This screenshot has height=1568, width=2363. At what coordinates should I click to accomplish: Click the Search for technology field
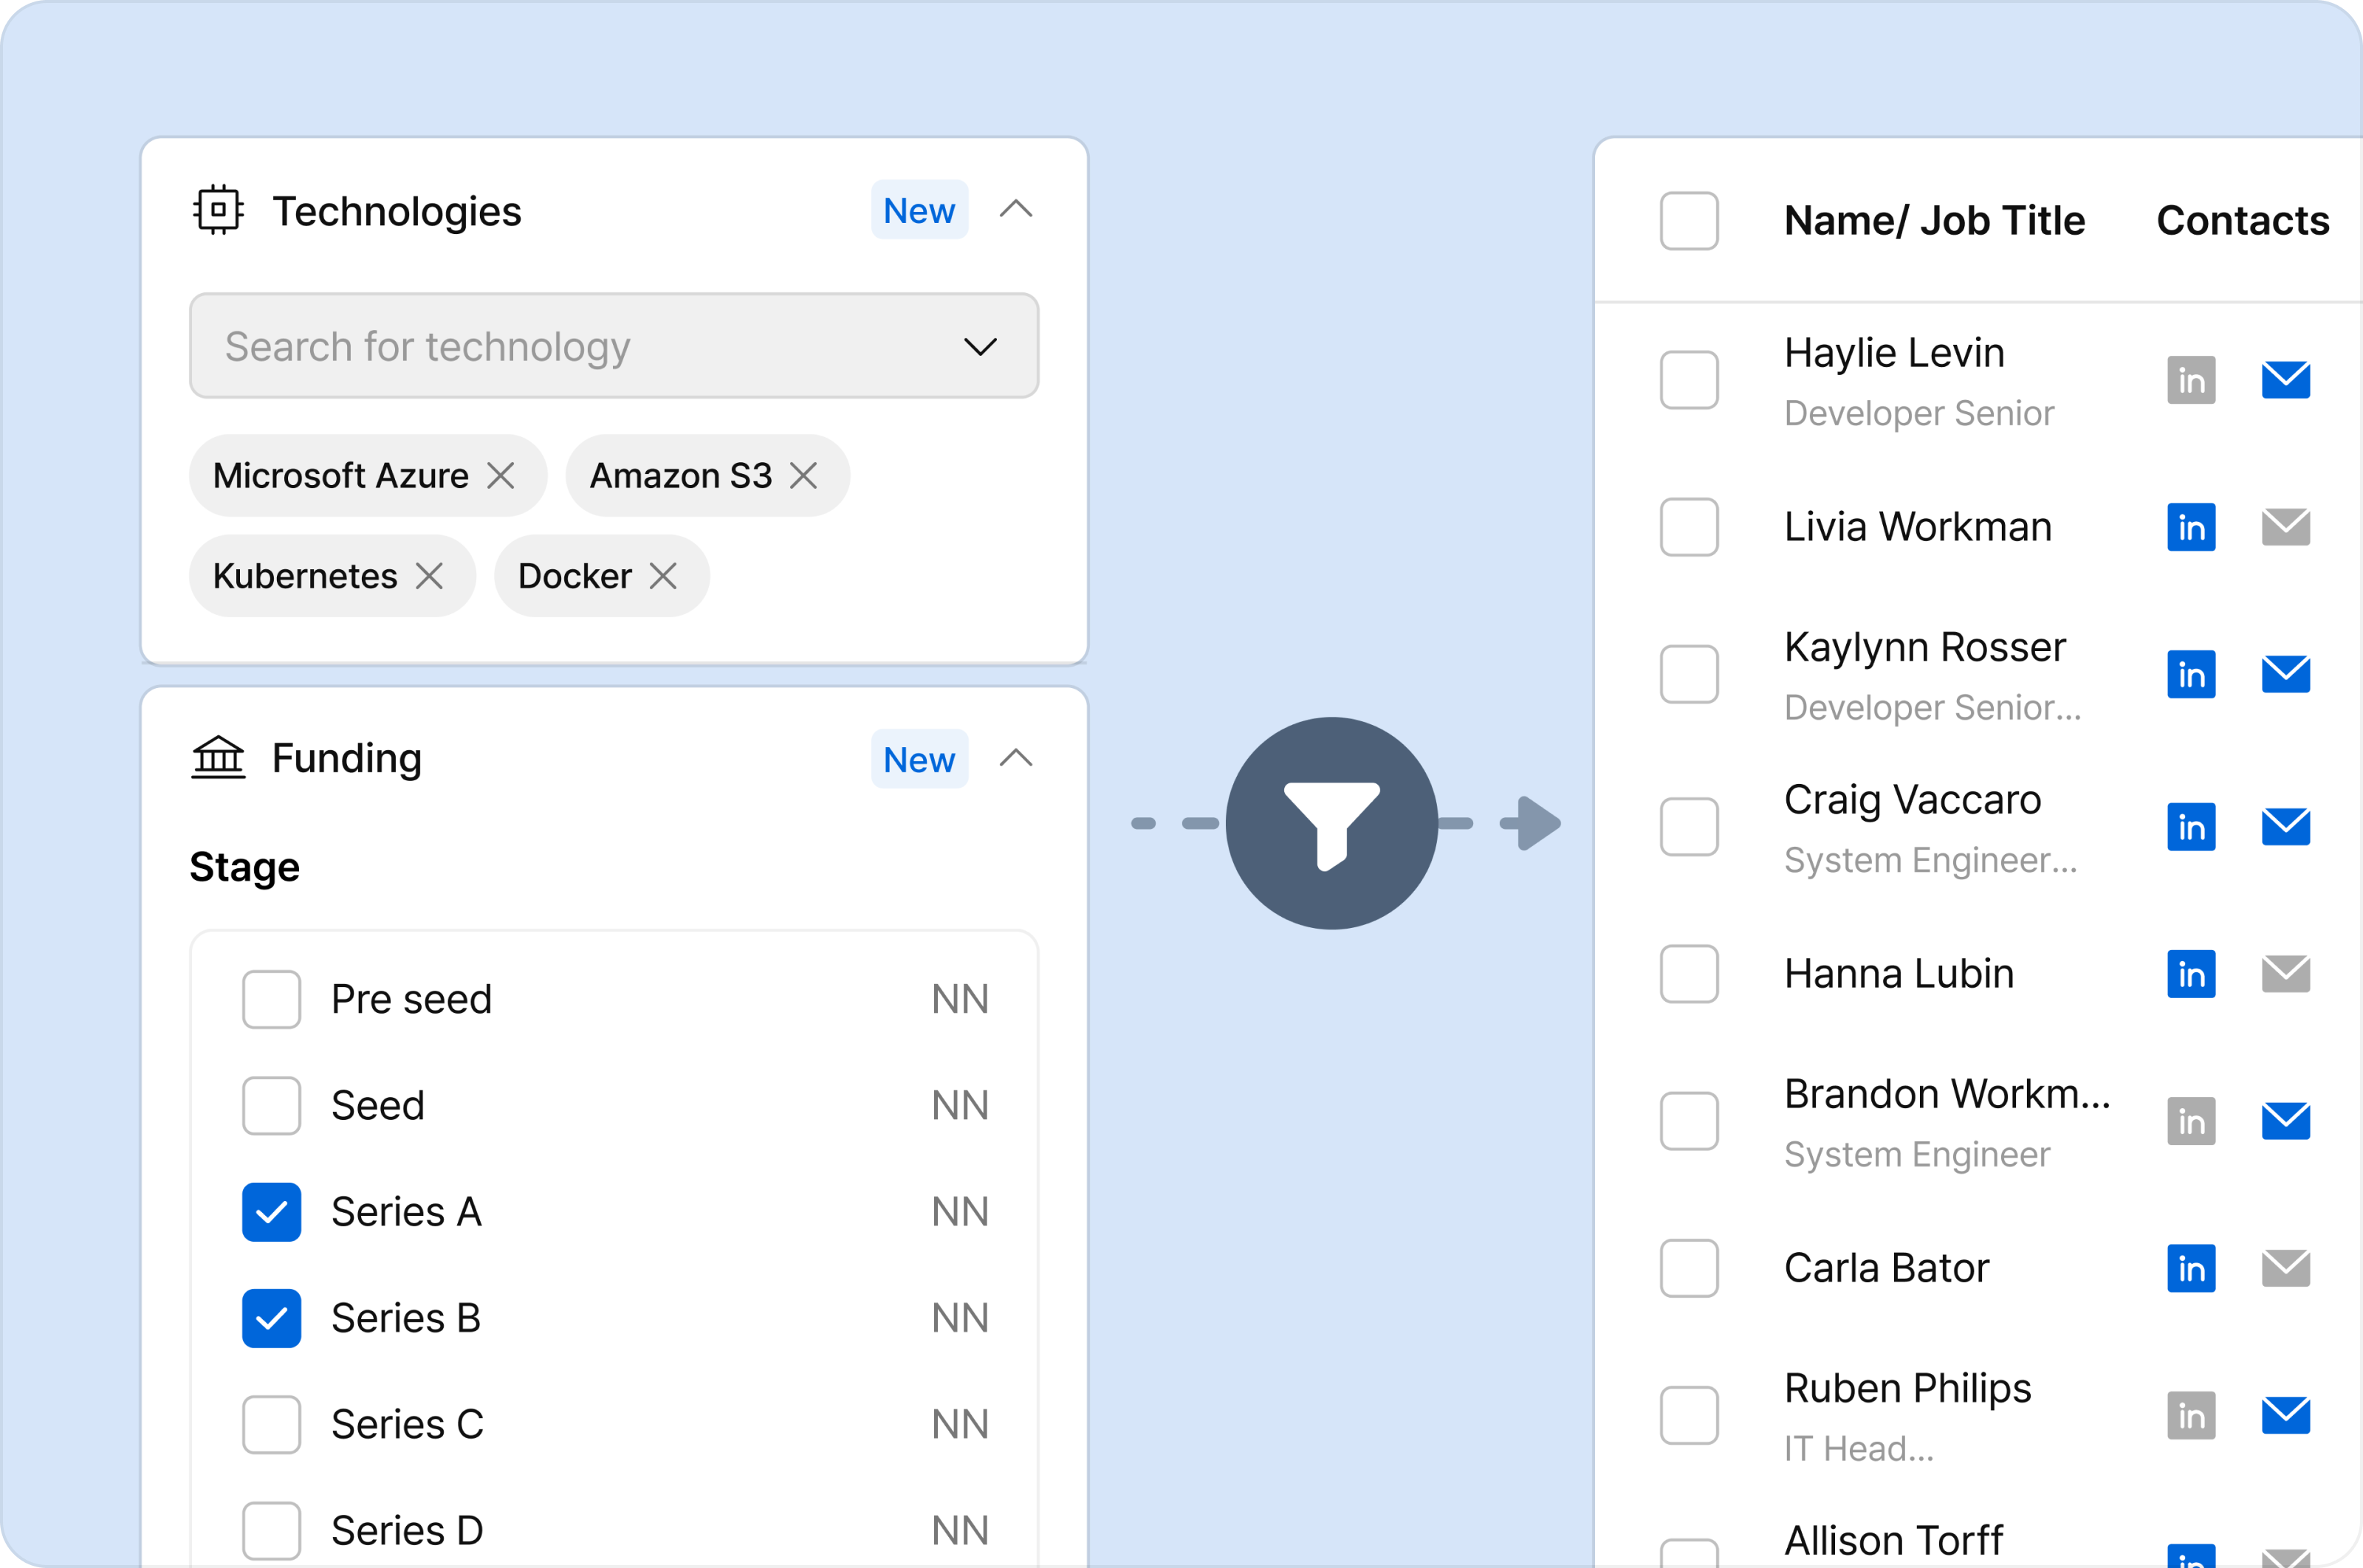point(614,346)
